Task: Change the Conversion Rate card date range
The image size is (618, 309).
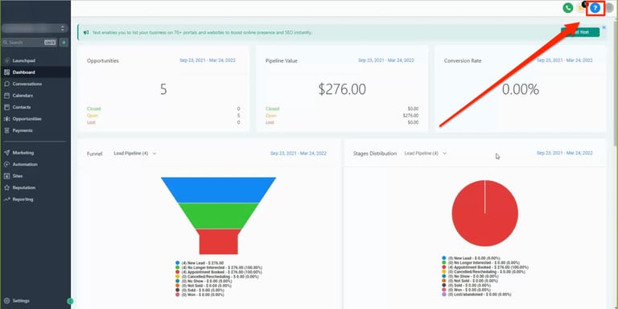Action: point(564,60)
